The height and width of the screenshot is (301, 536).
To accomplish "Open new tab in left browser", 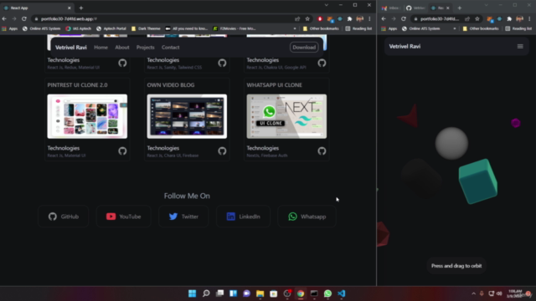I will (81, 8).
